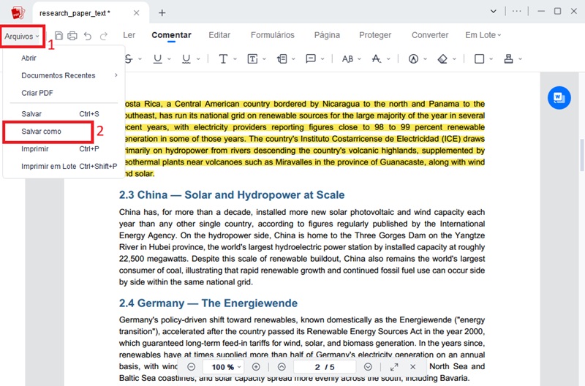
Task: Select the pencil drawing tool
Action: [413, 58]
